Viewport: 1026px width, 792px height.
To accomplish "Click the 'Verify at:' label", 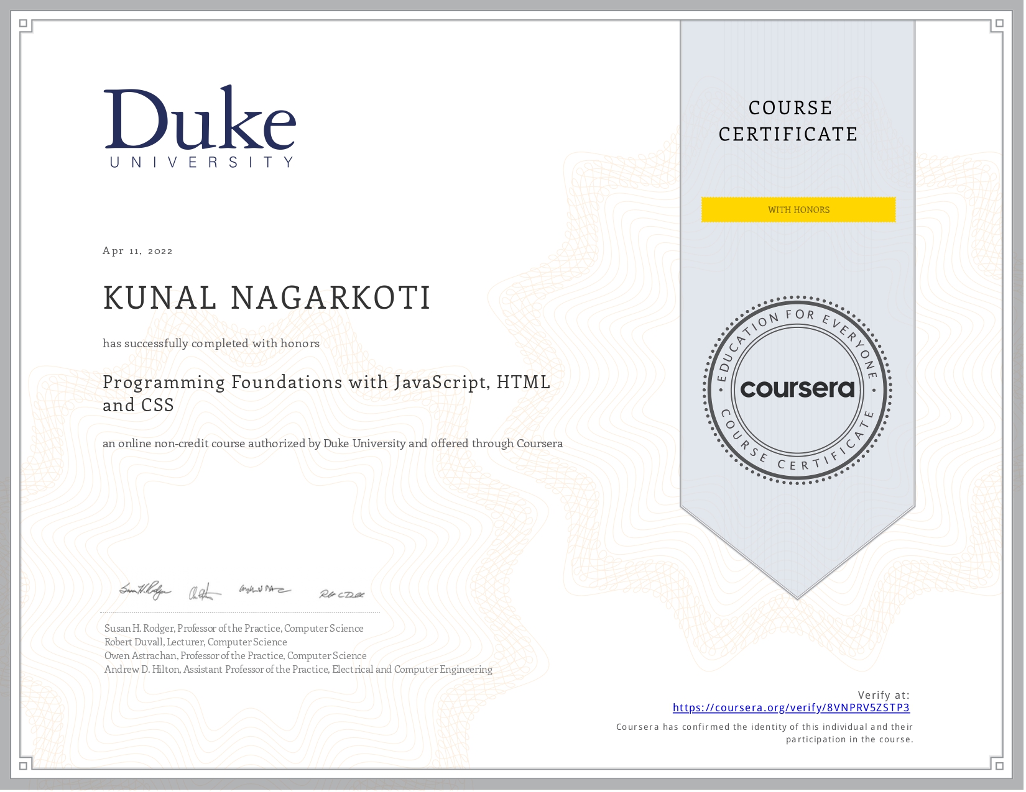I will point(884,695).
